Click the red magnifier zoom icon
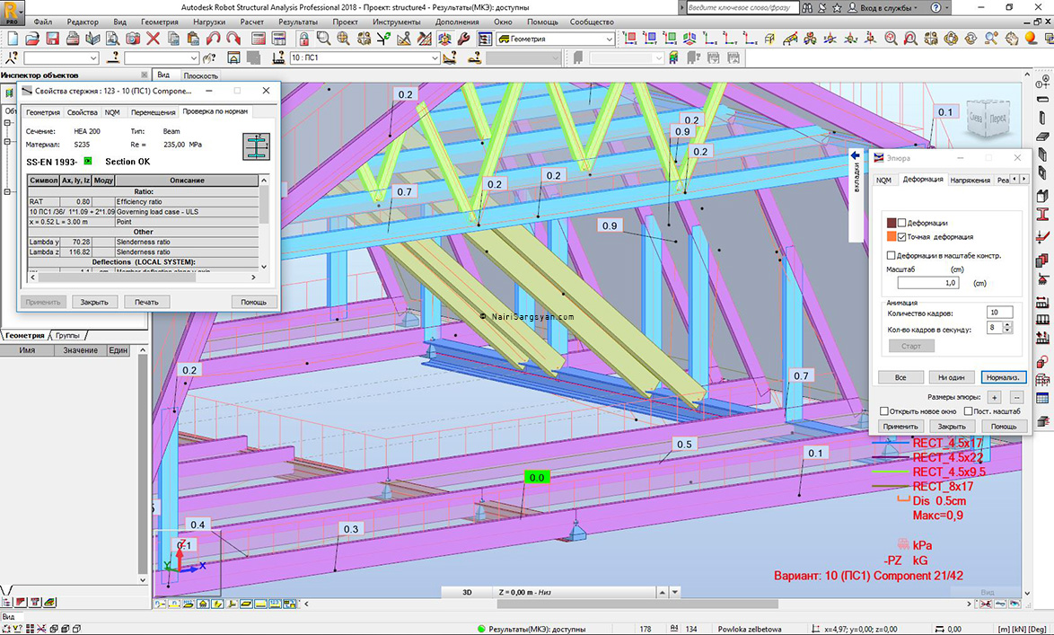1054x635 pixels. click(891, 39)
